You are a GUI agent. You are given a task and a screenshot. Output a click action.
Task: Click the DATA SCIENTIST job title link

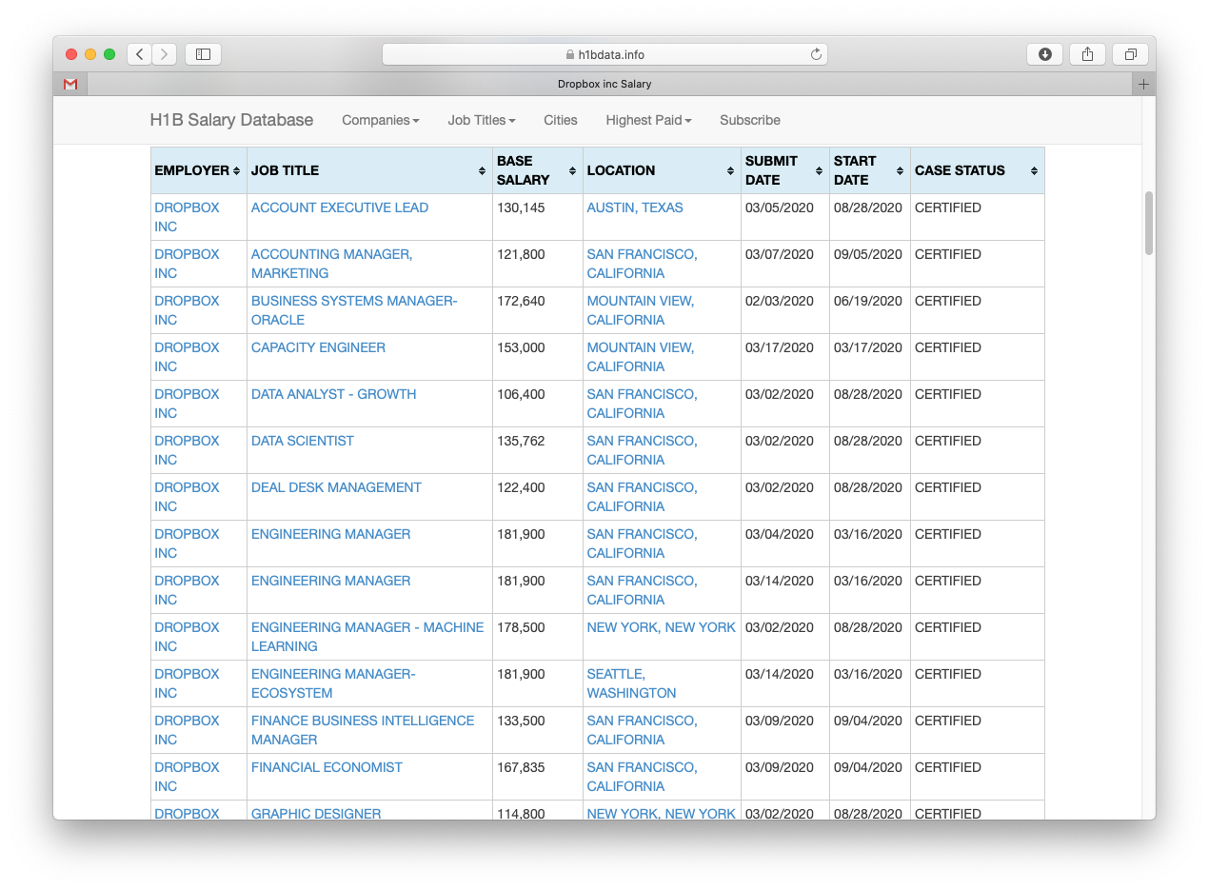tap(302, 441)
